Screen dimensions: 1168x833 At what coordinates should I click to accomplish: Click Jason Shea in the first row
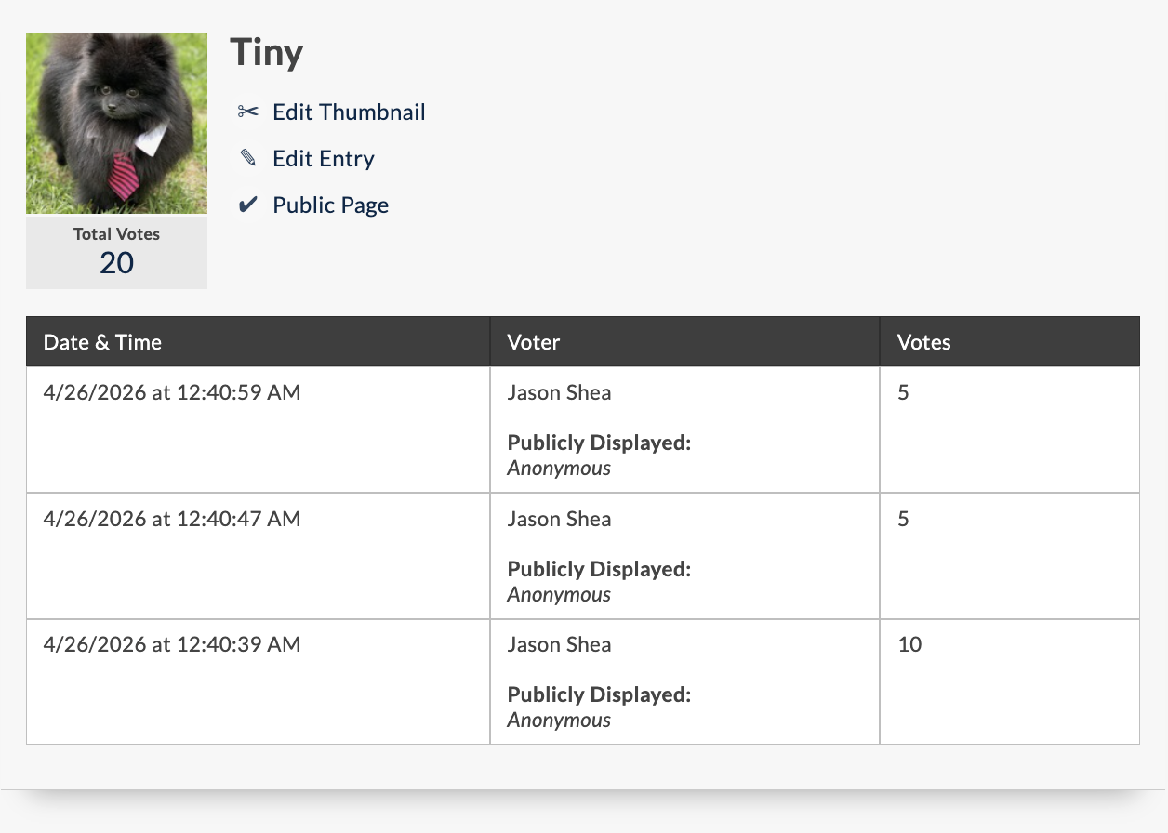coord(559,392)
